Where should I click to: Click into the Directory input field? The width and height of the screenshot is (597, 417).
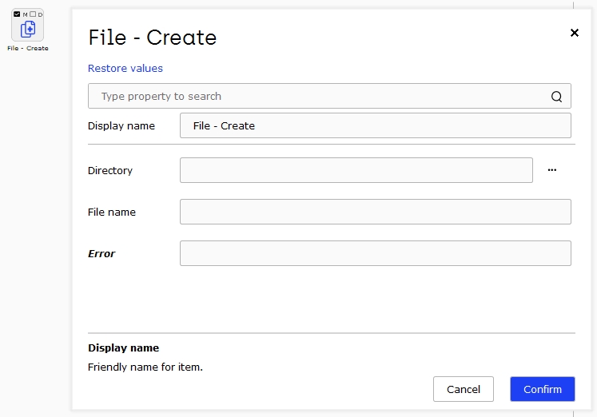(x=356, y=170)
